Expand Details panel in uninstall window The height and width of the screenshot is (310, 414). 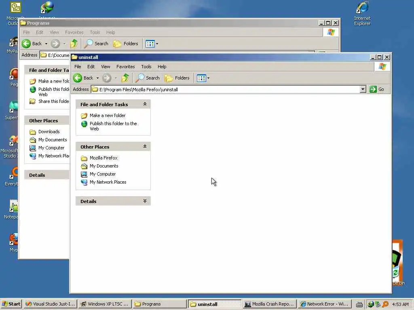(x=145, y=201)
